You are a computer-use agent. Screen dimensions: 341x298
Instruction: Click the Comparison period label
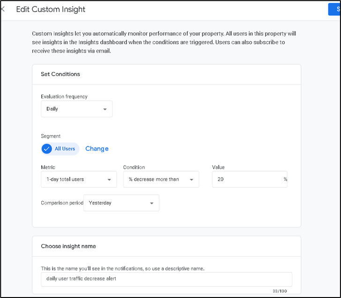tap(62, 203)
